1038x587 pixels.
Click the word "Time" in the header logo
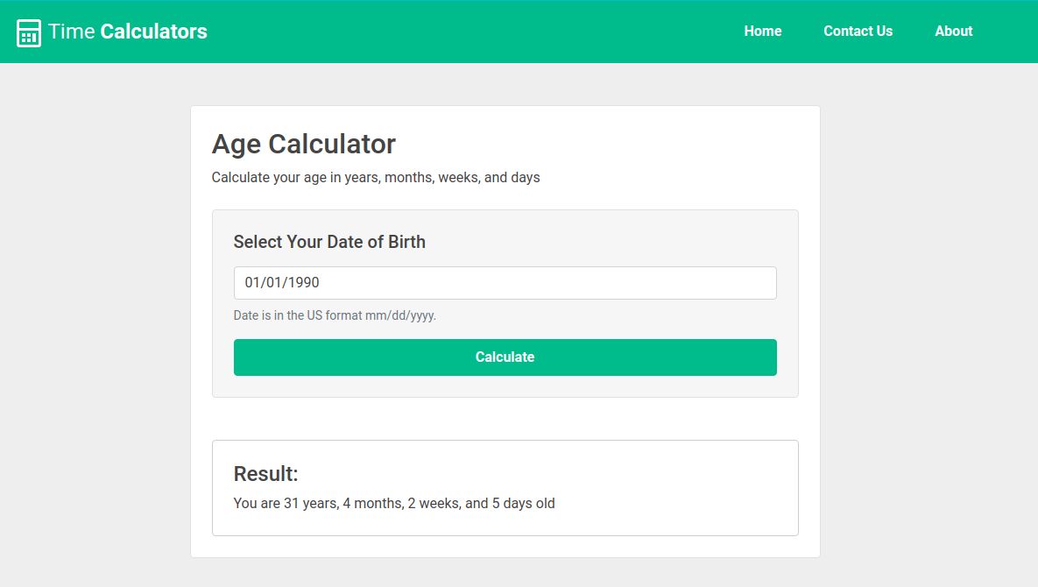[71, 32]
